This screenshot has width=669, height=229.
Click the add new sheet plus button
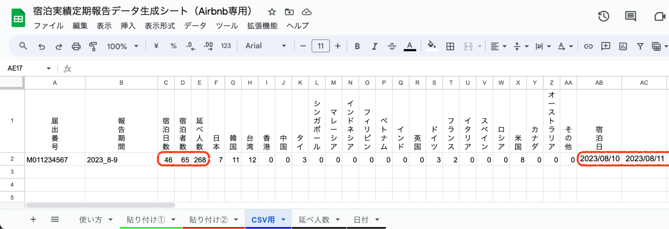pos(33,219)
